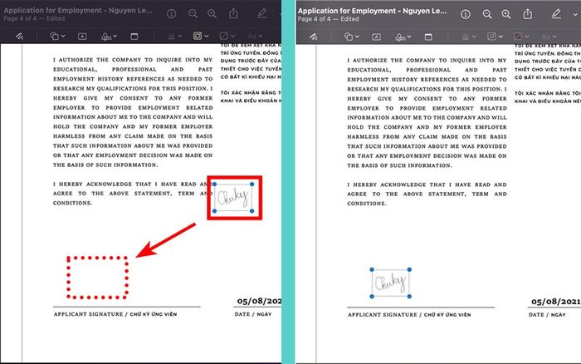
Task: Open the Share menu in right window
Action: pyautogui.click(x=528, y=14)
